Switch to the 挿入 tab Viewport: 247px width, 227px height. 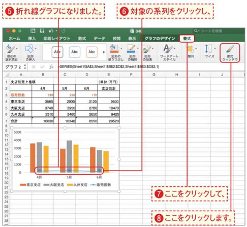tap(32, 39)
